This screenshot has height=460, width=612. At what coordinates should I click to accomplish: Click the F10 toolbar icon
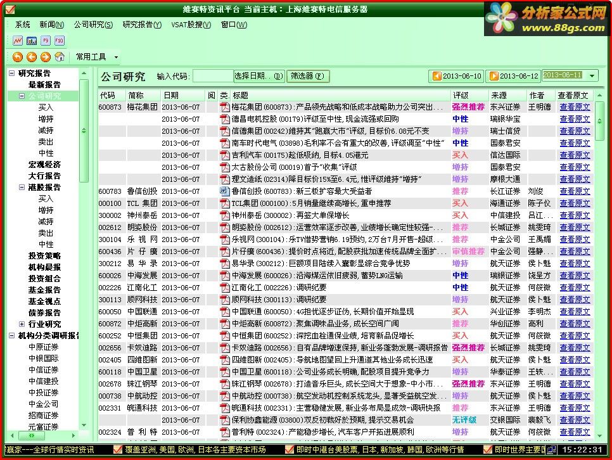pos(60,41)
